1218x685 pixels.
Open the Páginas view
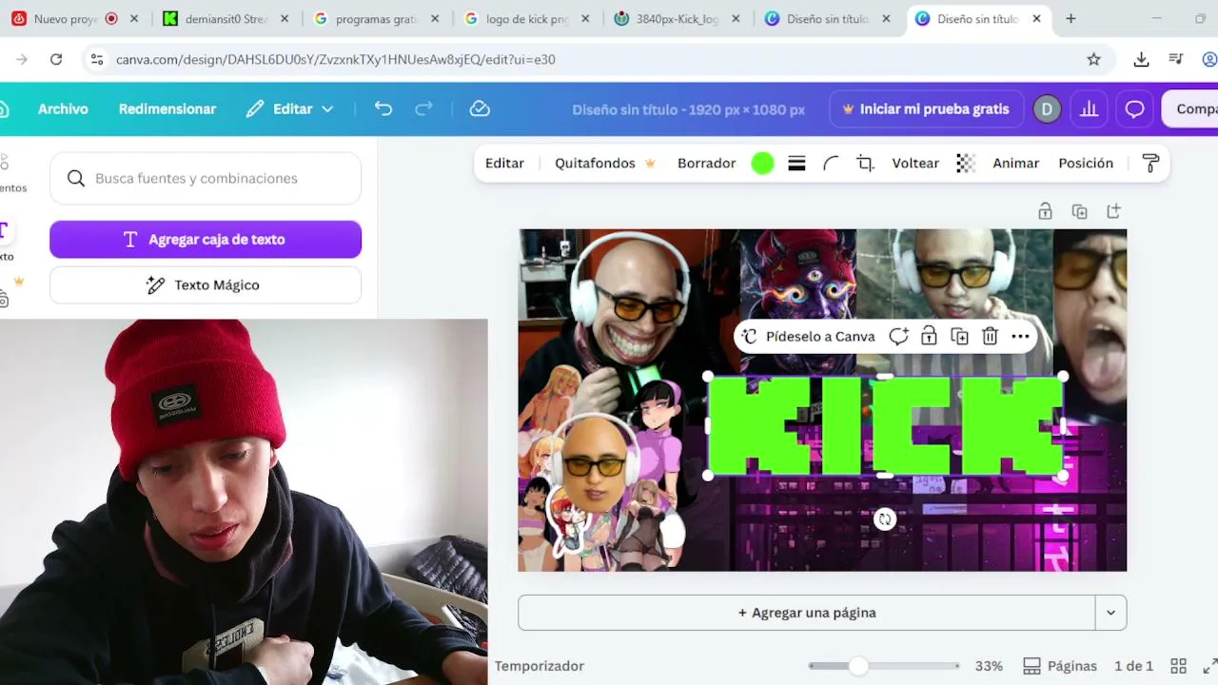1060,666
